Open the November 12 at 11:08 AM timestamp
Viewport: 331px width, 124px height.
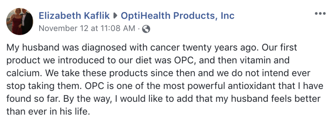point(87,28)
